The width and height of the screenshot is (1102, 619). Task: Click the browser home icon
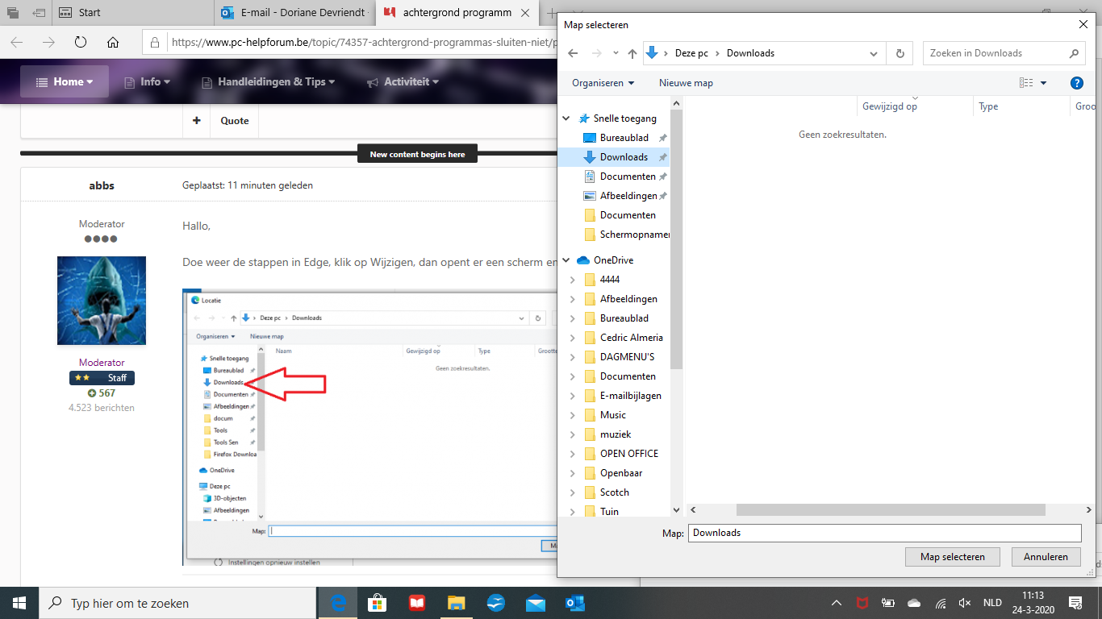point(113,43)
